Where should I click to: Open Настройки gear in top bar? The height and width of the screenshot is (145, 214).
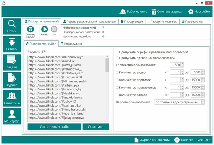(x=199, y=11)
